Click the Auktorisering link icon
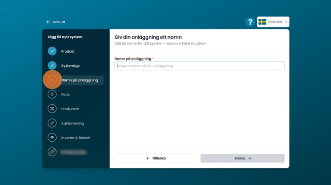Image resolution: width=331 pixels, height=185 pixels. (52, 123)
